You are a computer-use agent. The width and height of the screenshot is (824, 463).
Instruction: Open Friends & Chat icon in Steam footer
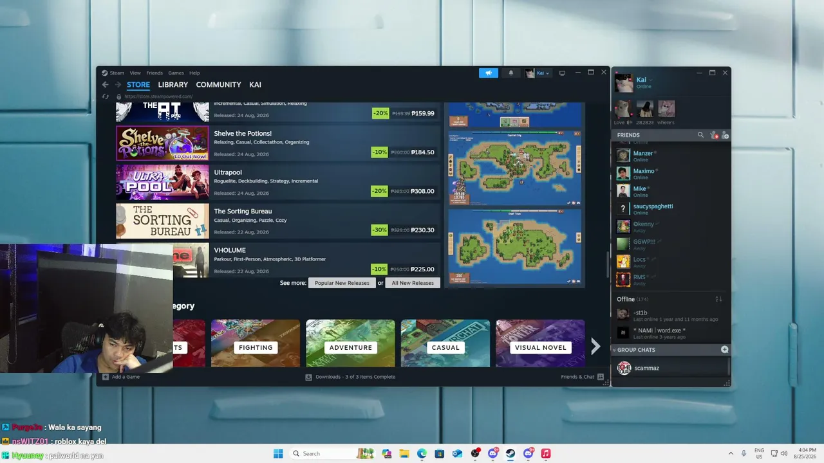click(x=601, y=377)
